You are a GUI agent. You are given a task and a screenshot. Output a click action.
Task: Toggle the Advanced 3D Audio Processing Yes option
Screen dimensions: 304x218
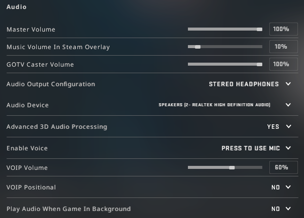[273, 127]
